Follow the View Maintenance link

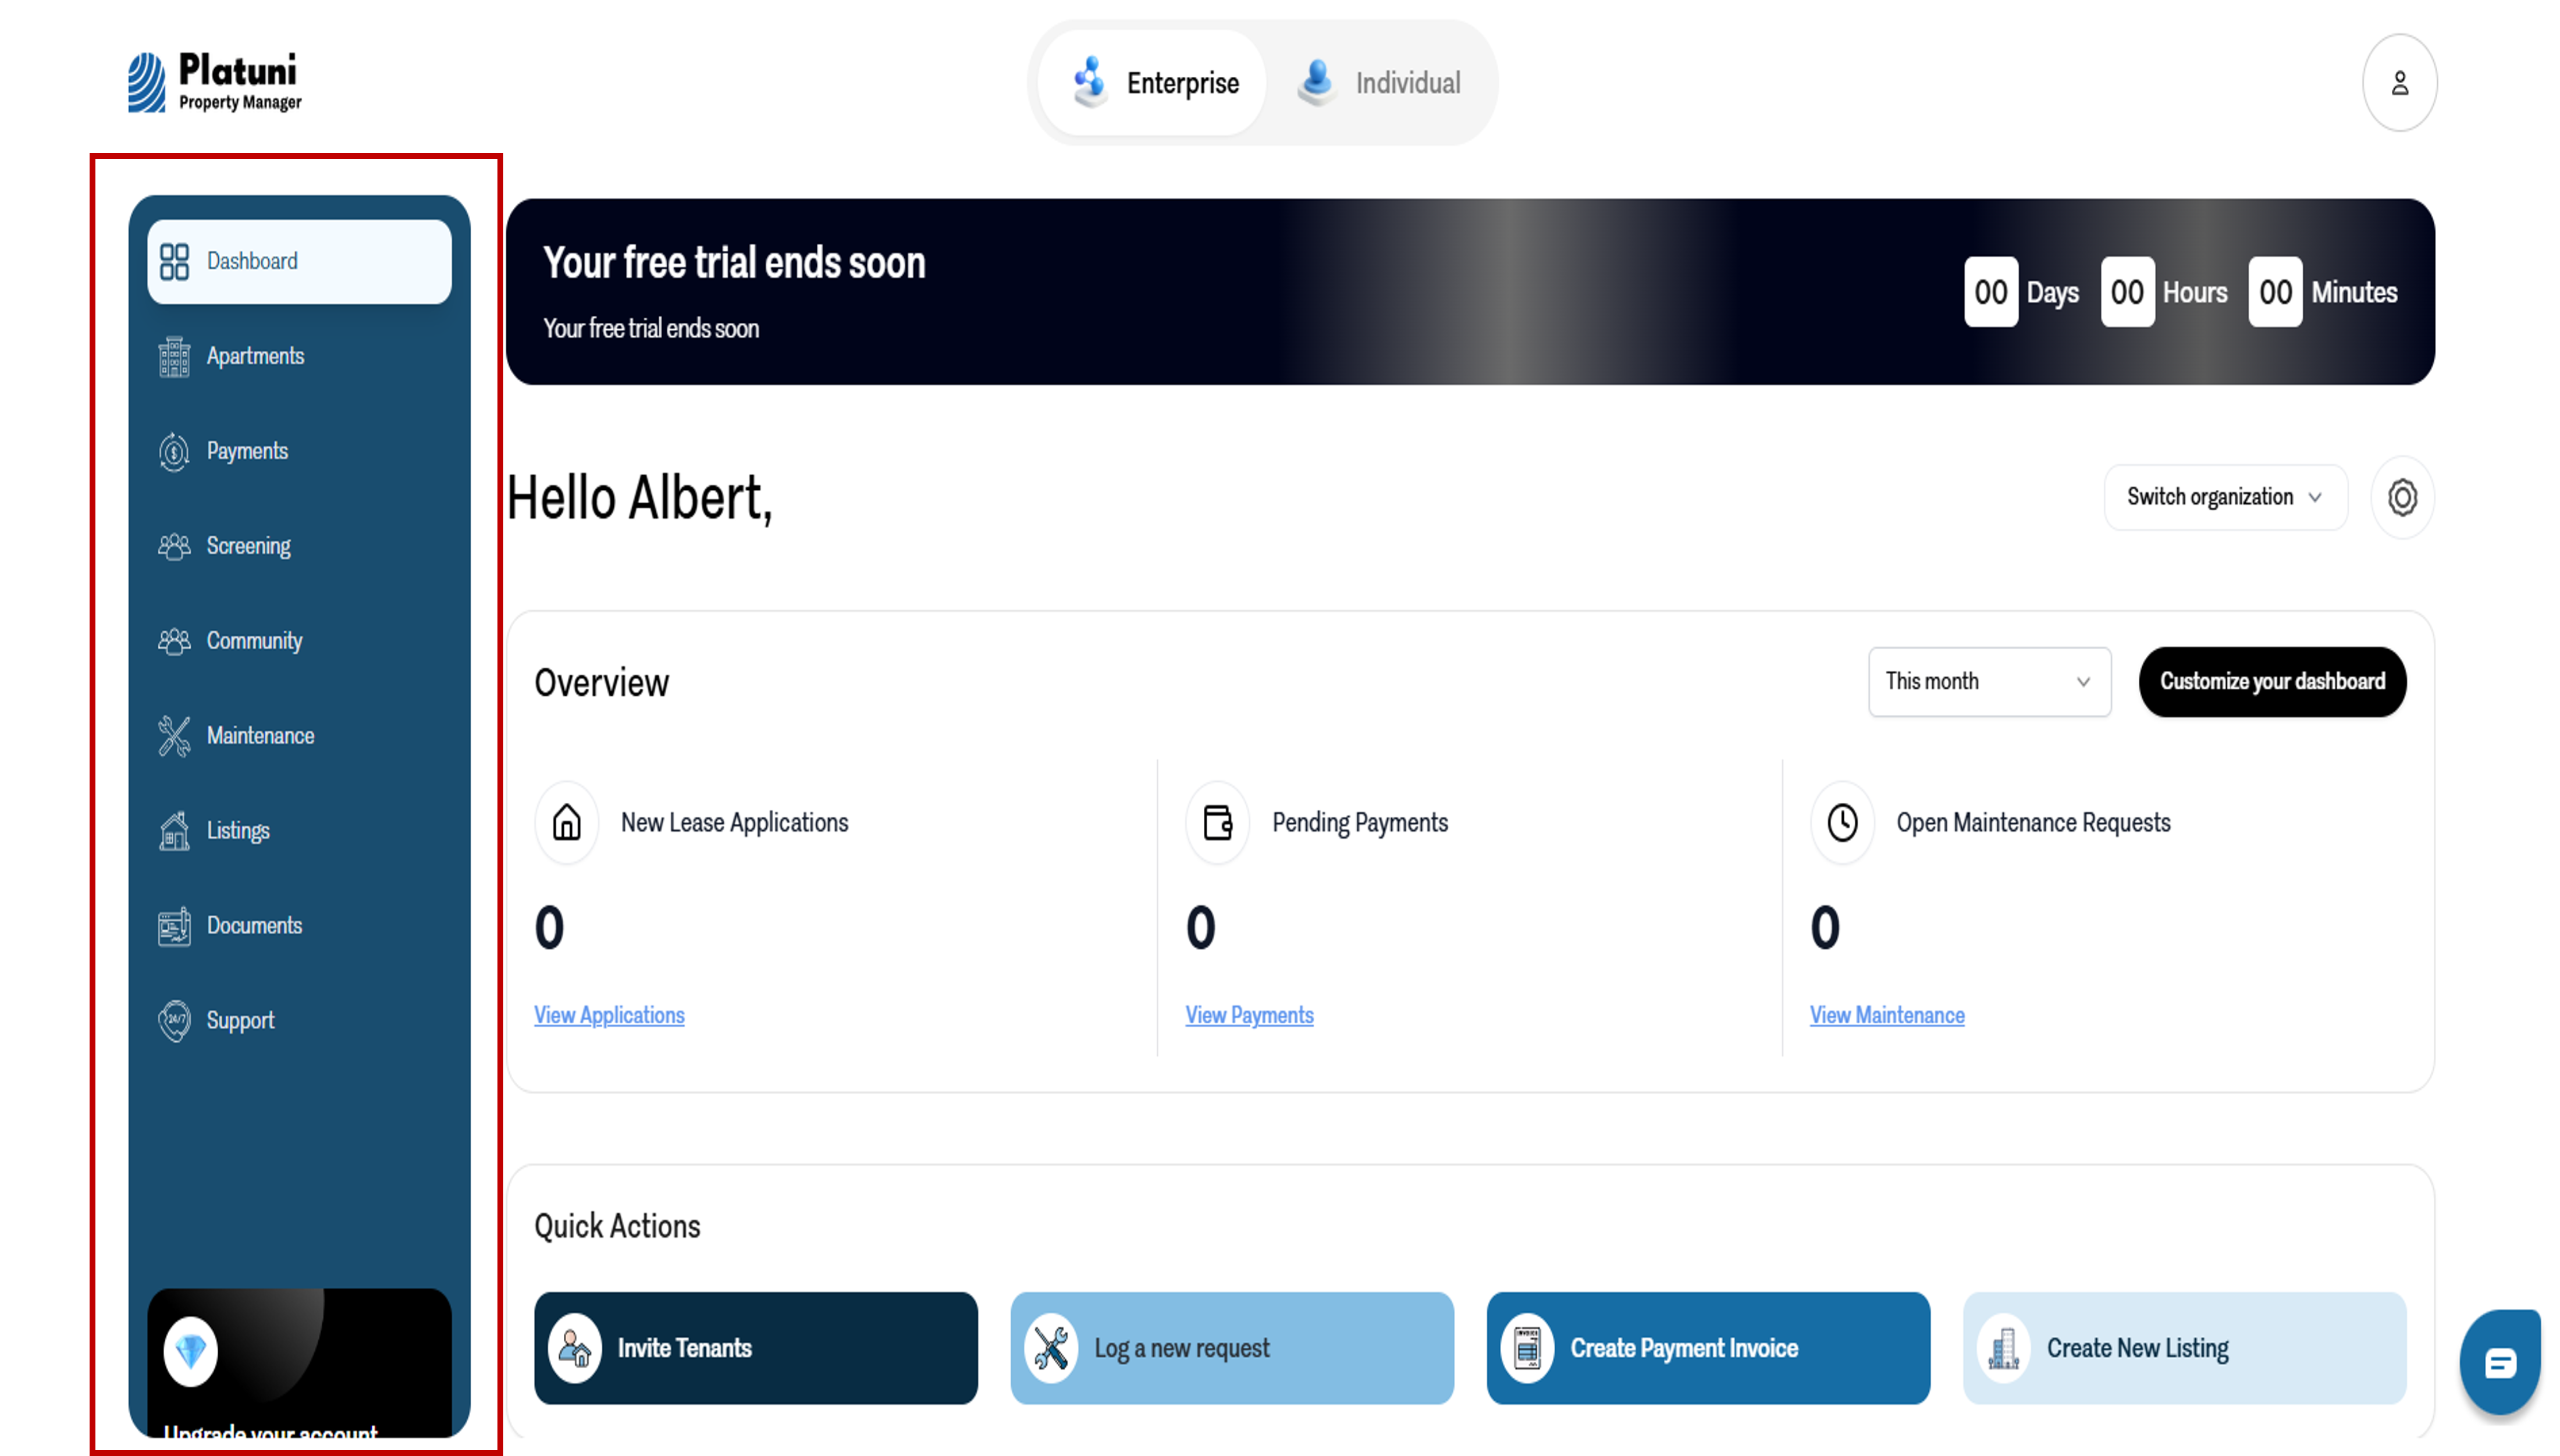pyautogui.click(x=1886, y=1015)
